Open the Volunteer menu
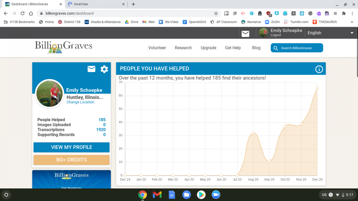This screenshot has height=201, width=358. point(157,48)
